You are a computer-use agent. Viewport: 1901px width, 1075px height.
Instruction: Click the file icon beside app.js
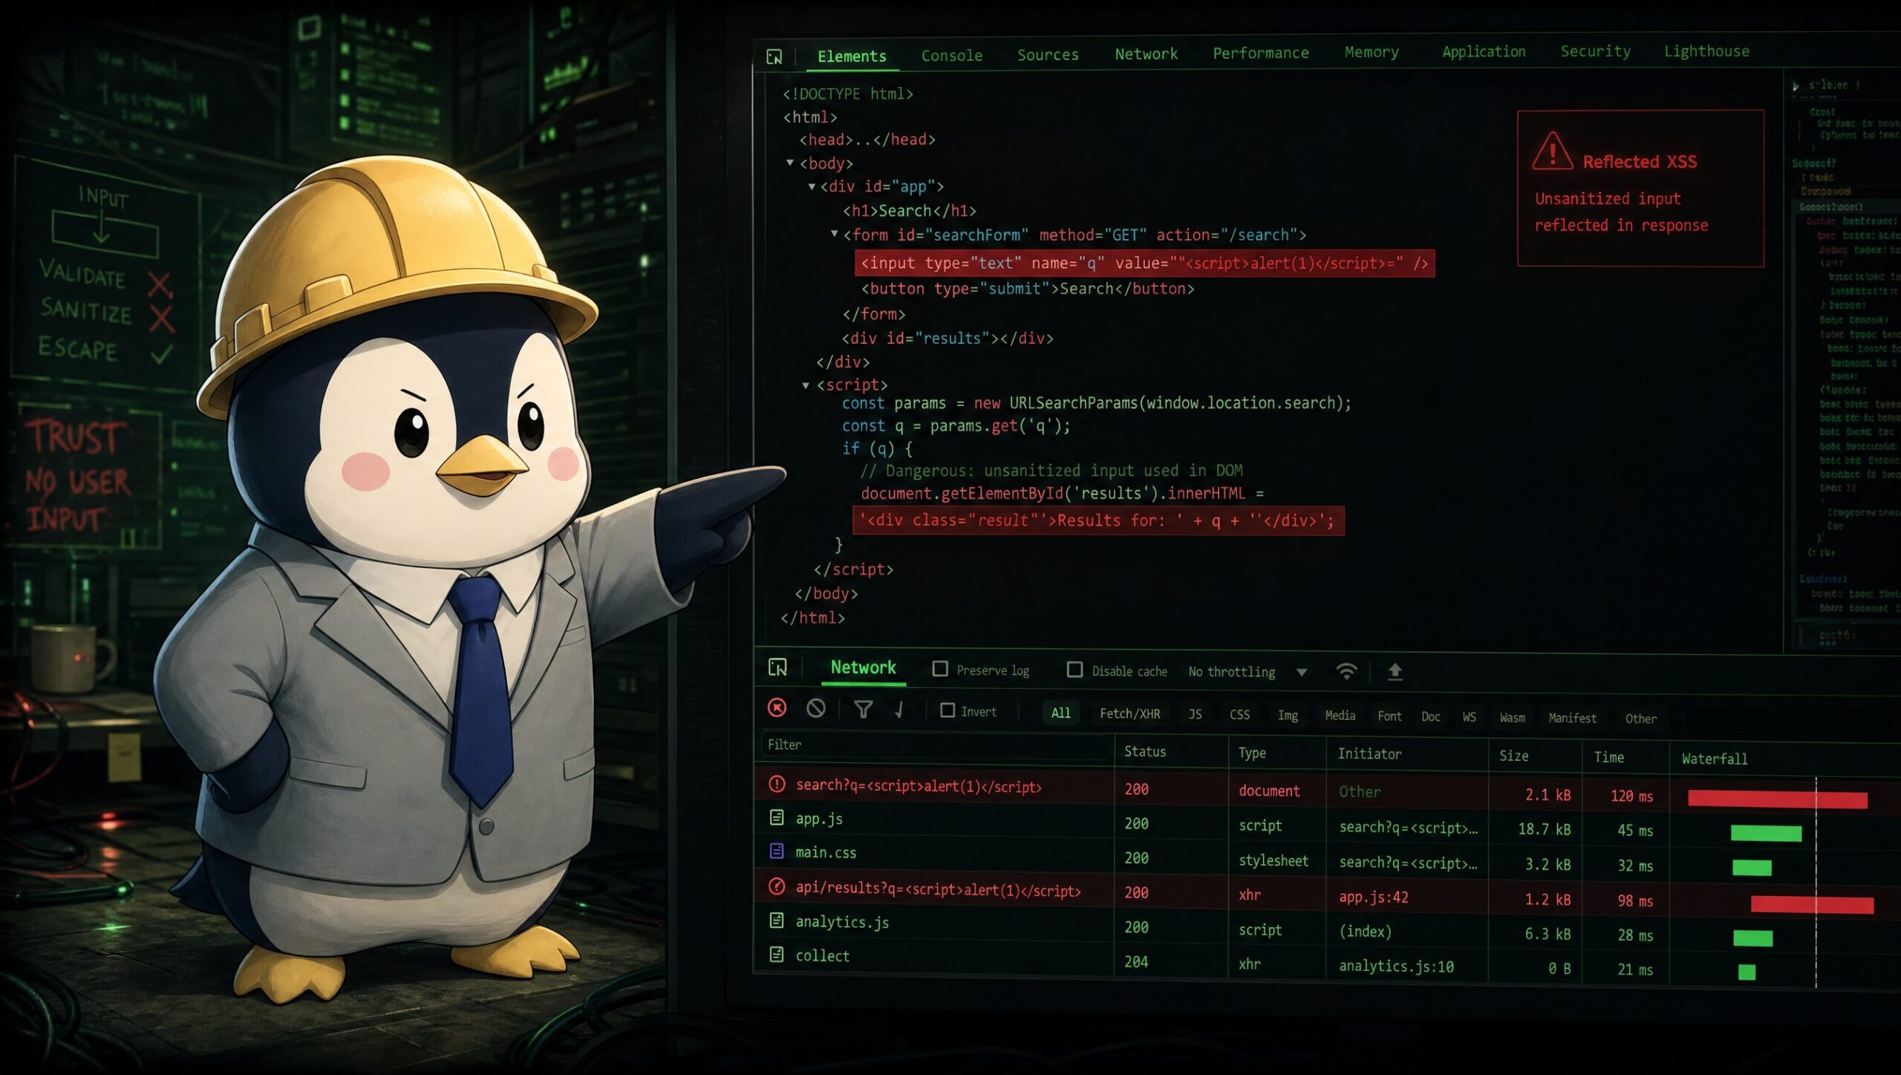tap(777, 817)
